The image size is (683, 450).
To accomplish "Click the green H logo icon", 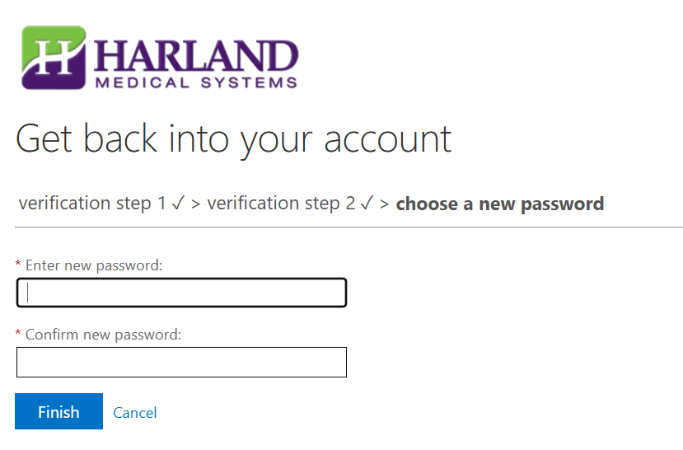I will [x=54, y=57].
